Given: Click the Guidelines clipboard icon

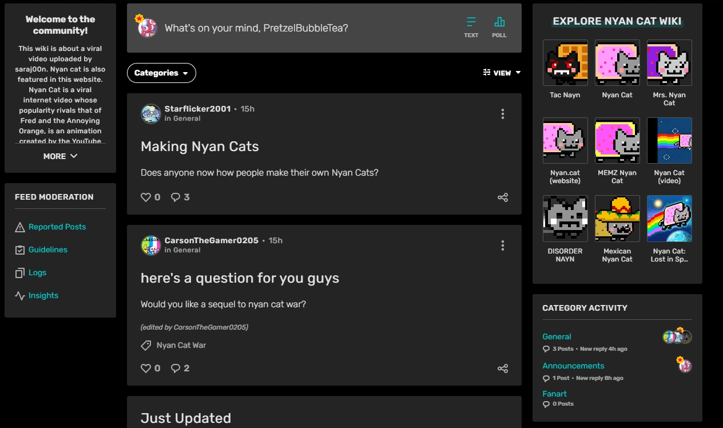Looking at the screenshot, I should click(20, 250).
